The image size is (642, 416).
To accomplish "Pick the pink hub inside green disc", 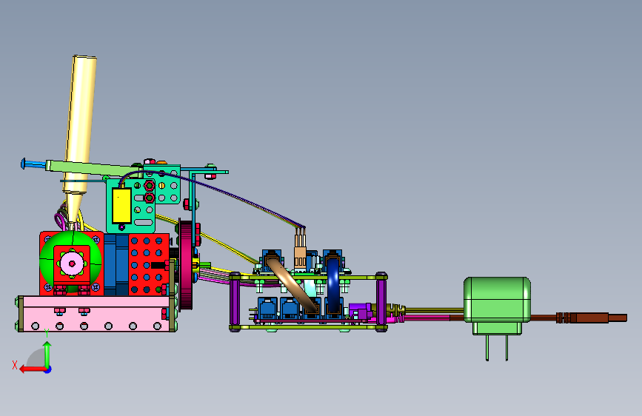I will 72,264.
